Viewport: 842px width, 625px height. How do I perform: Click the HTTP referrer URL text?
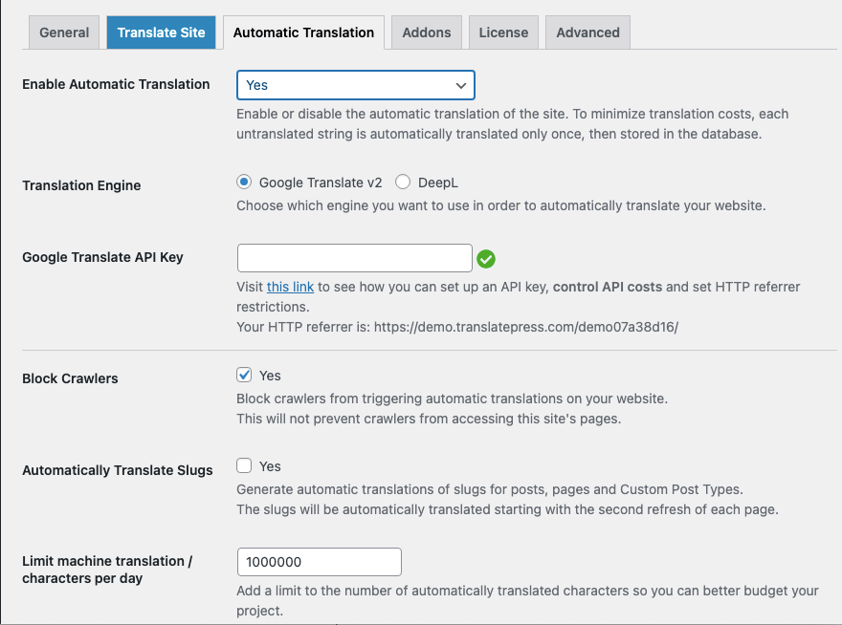pos(525,327)
